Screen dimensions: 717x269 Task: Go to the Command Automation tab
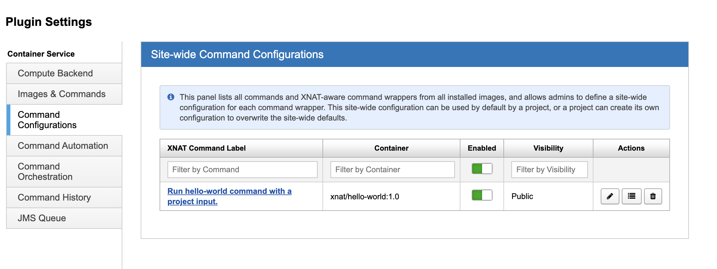63,146
